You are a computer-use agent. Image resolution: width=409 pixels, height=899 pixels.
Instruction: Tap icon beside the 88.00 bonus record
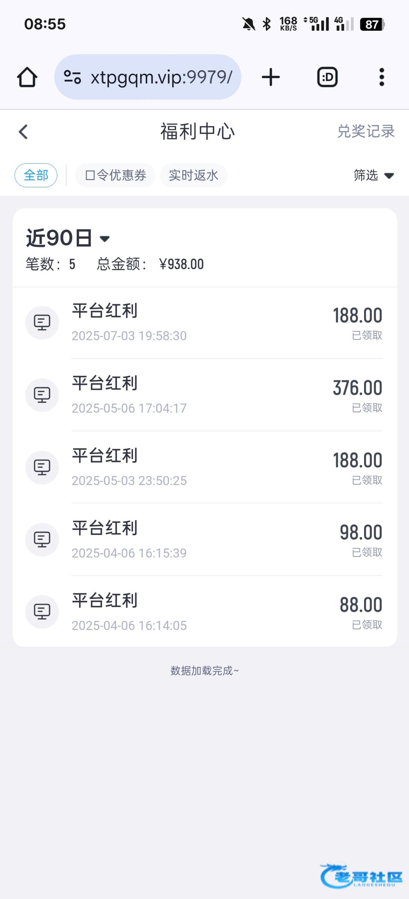tap(42, 612)
